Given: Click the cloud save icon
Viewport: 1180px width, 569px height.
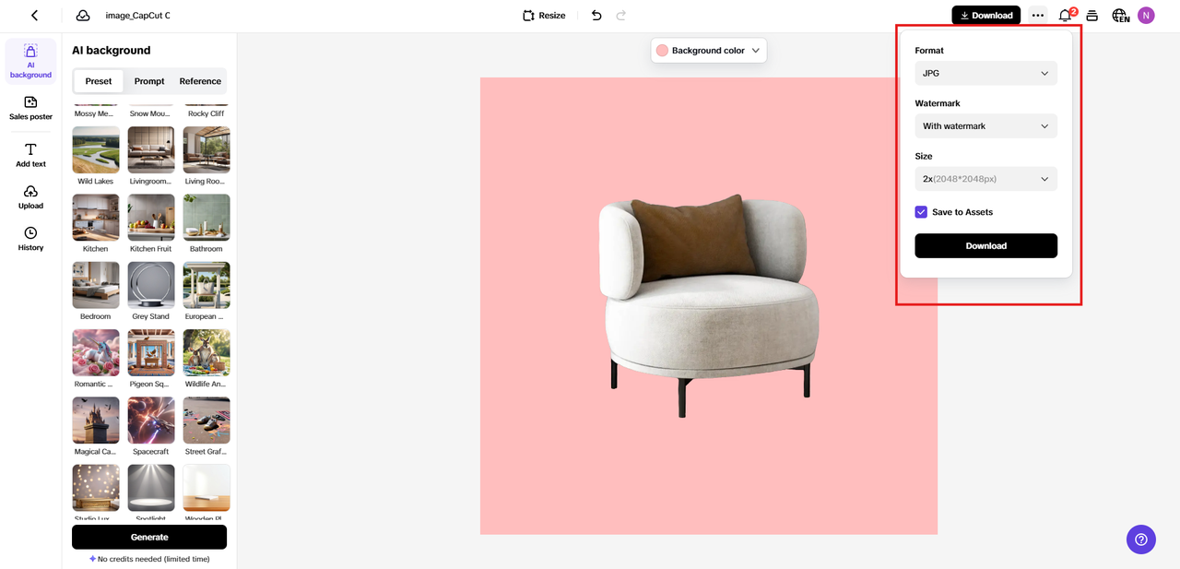Looking at the screenshot, I should [x=83, y=16].
